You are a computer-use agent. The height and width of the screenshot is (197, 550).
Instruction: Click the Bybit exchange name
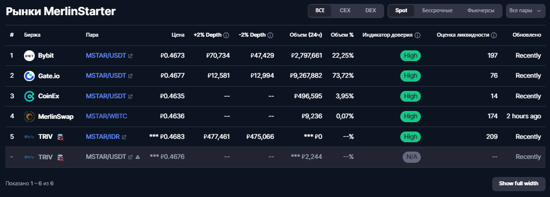[x=46, y=55]
